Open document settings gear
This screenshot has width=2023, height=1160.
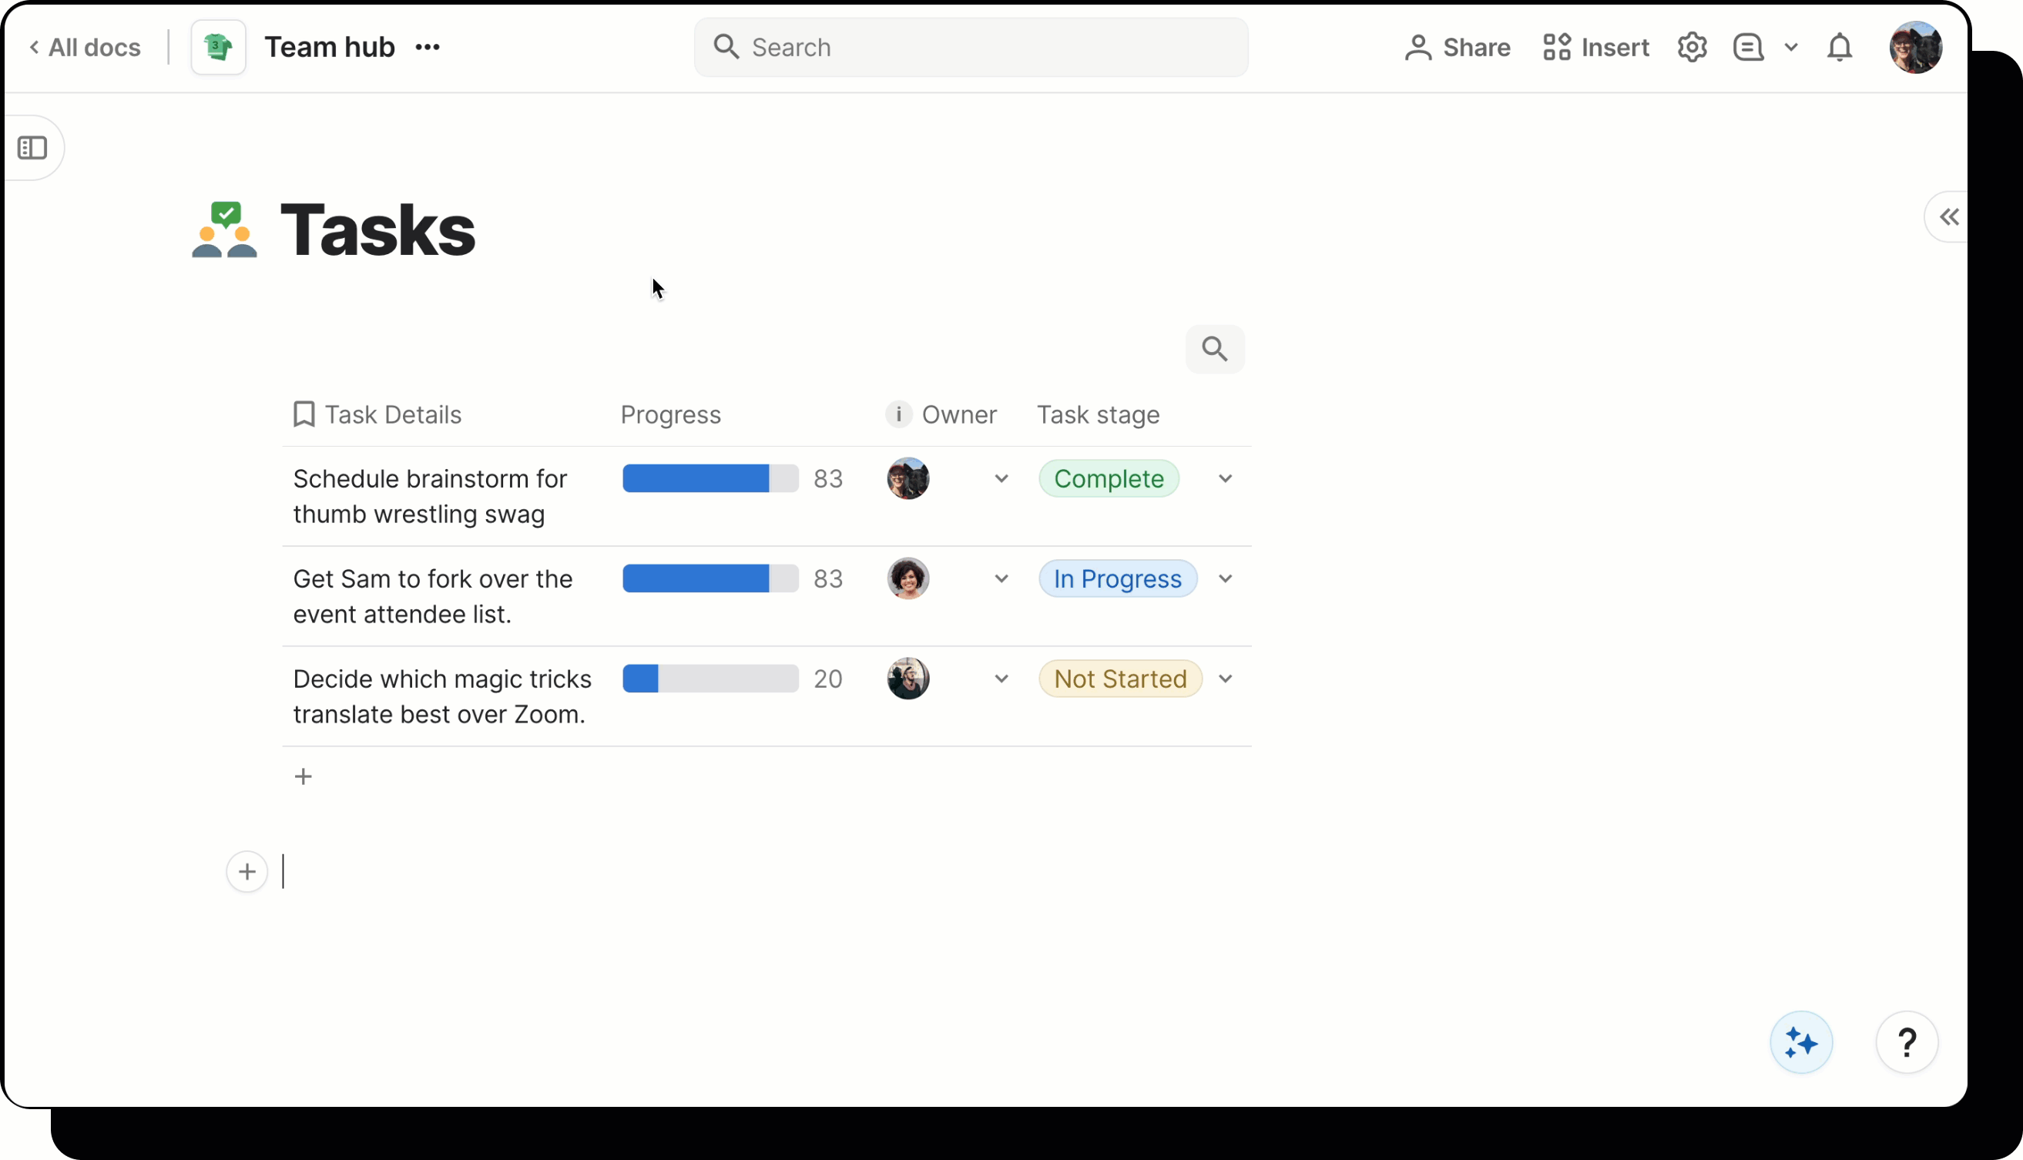pyautogui.click(x=1692, y=47)
